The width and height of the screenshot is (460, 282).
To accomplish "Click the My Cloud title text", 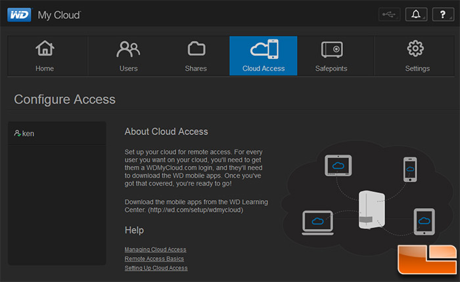I will click(59, 15).
